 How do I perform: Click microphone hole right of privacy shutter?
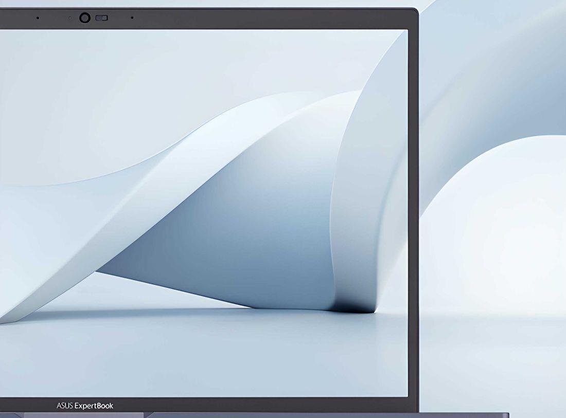(x=132, y=18)
